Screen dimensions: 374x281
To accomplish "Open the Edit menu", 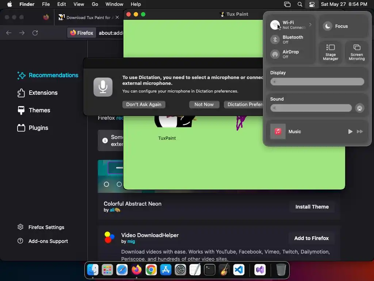I will tap(61, 4).
